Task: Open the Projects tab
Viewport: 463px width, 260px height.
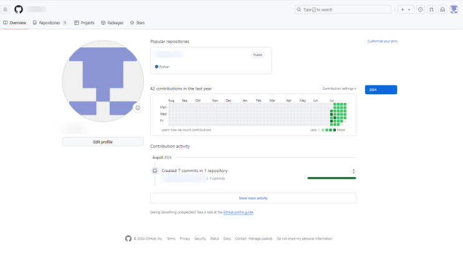Action: pyautogui.click(x=84, y=22)
